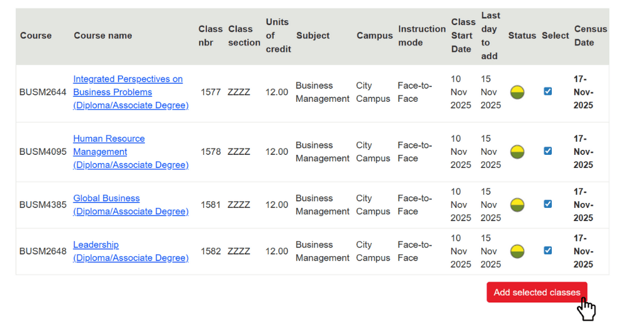Deselect the Global Business class checkbox

coord(547,204)
